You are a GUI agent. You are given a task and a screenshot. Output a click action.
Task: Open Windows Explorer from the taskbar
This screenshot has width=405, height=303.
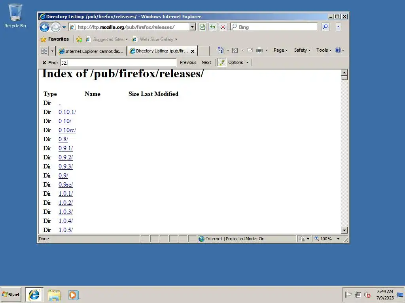click(x=54, y=295)
